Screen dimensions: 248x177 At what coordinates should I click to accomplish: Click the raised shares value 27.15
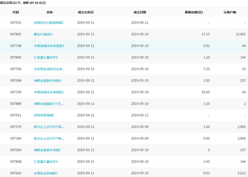point(206,34)
